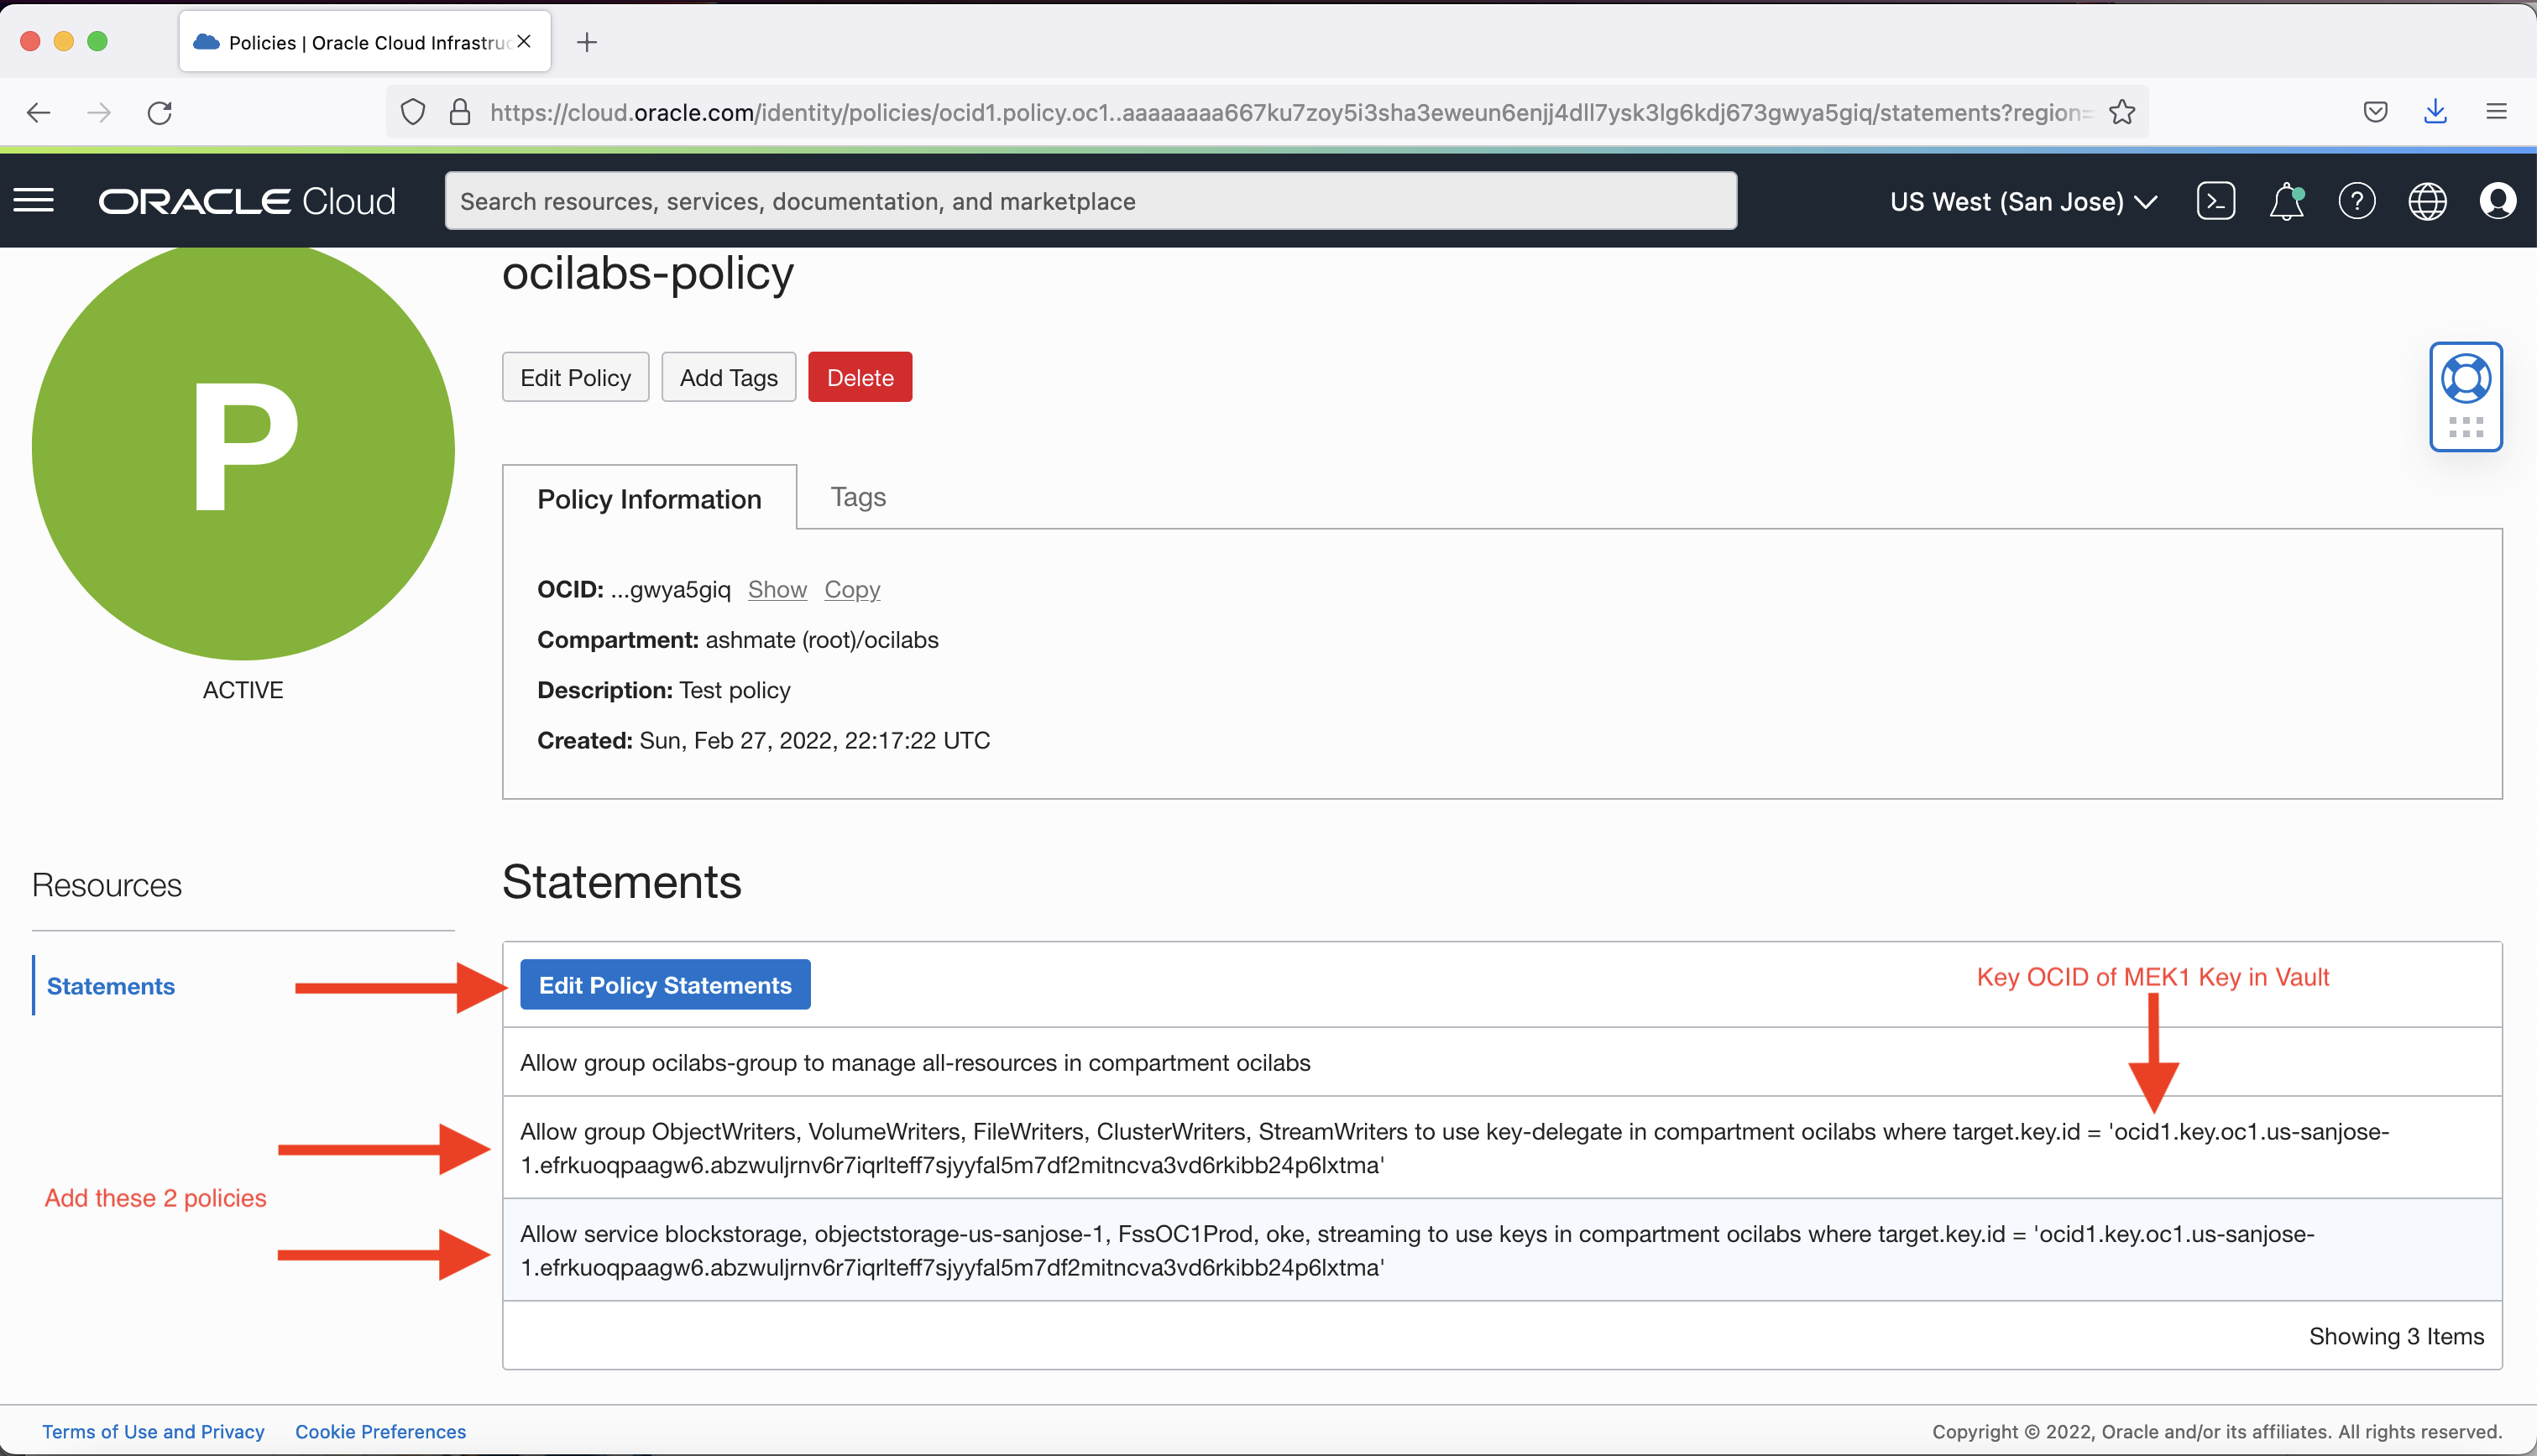Open the navigation hamburger menu
This screenshot has height=1456, width=2537.
click(x=34, y=200)
